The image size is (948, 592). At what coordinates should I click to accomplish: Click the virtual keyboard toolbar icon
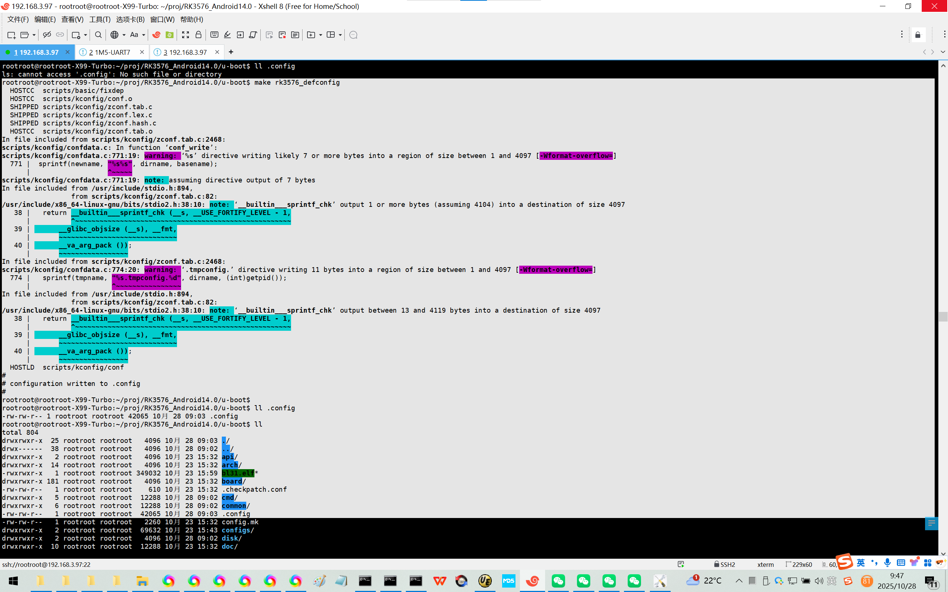[x=214, y=35]
